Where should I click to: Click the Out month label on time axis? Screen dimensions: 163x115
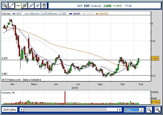[x=141, y=84]
